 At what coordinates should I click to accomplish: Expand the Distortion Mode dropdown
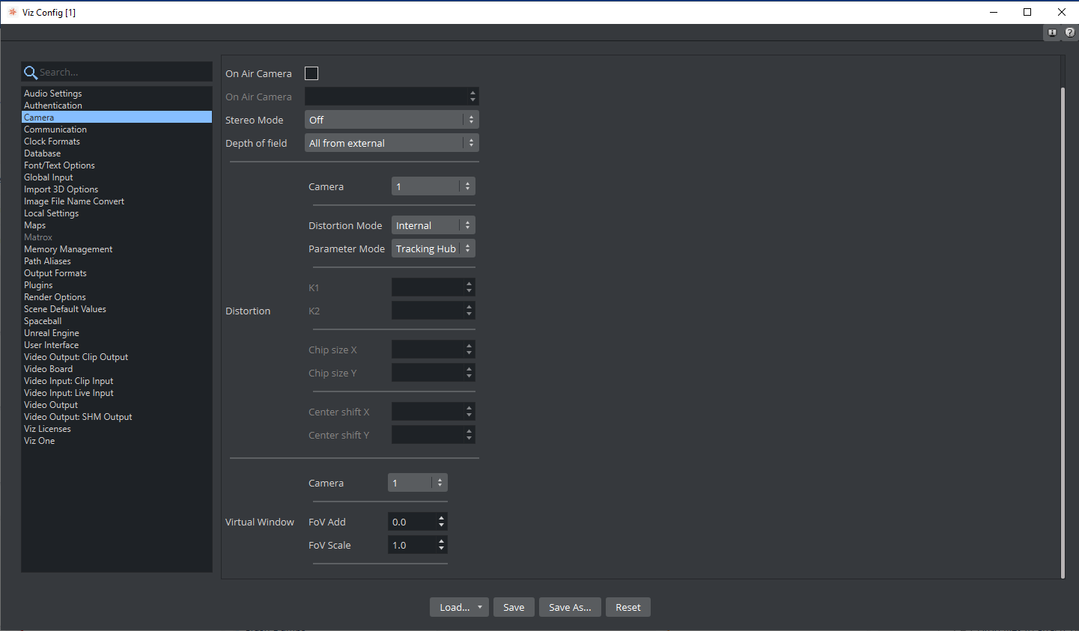433,225
